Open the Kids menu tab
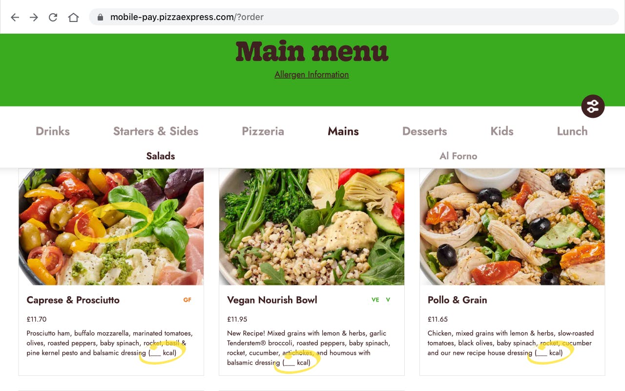 [502, 131]
